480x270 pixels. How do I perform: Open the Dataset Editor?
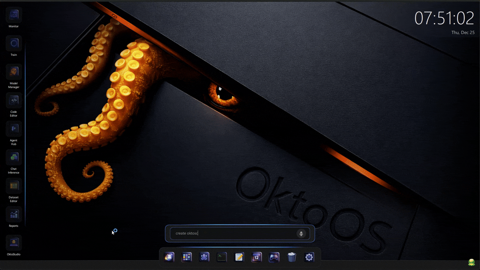click(13, 186)
